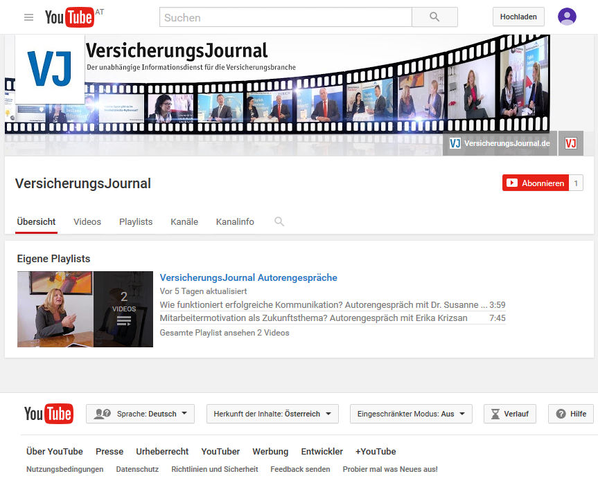Open Richtlinien und Sicherheit link
Image resolution: width=598 pixels, height=485 pixels.
coord(215,469)
